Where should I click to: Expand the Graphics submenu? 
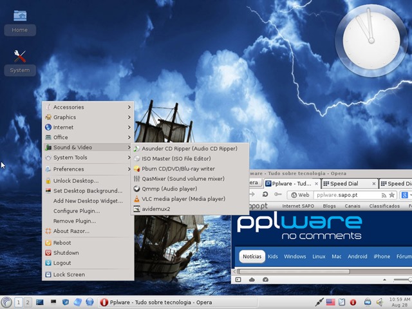pos(88,117)
